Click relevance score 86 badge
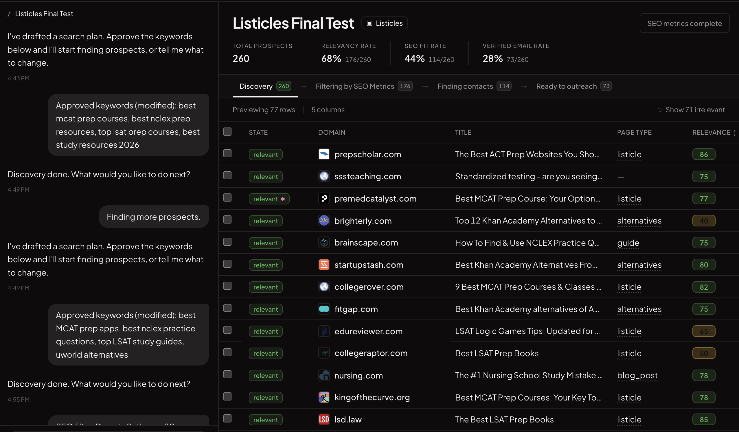The image size is (739, 432). [703, 154]
